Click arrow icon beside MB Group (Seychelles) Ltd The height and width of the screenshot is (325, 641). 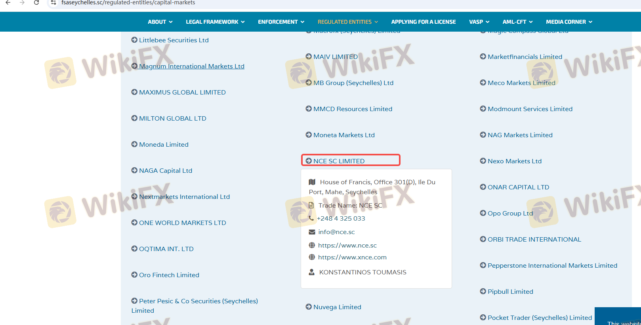[x=309, y=83]
